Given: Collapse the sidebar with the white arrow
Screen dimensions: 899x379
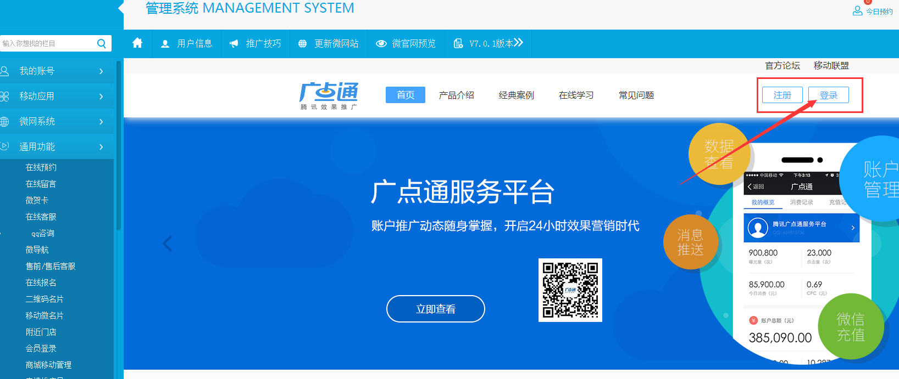Looking at the screenshot, I should click(x=121, y=8).
